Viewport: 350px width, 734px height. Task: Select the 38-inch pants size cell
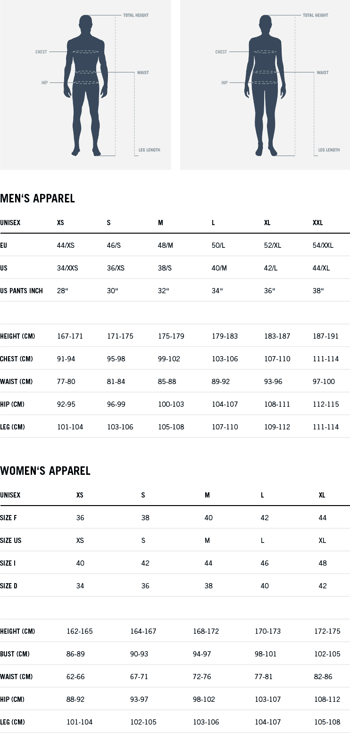pos(318,291)
